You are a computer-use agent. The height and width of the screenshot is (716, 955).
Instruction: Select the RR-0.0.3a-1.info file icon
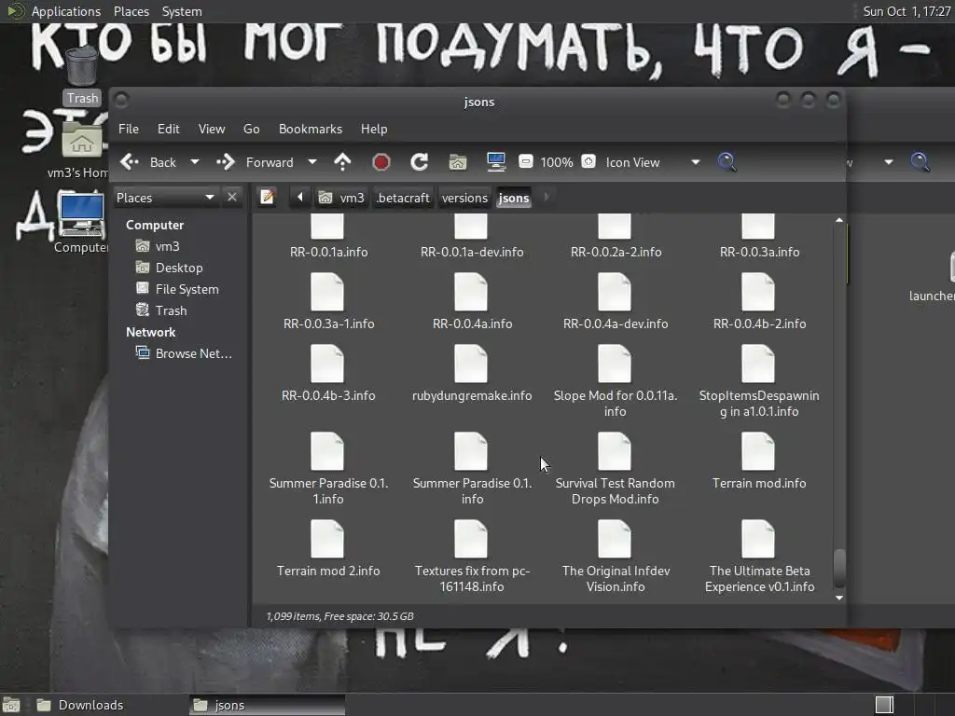[x=327, y=292]
